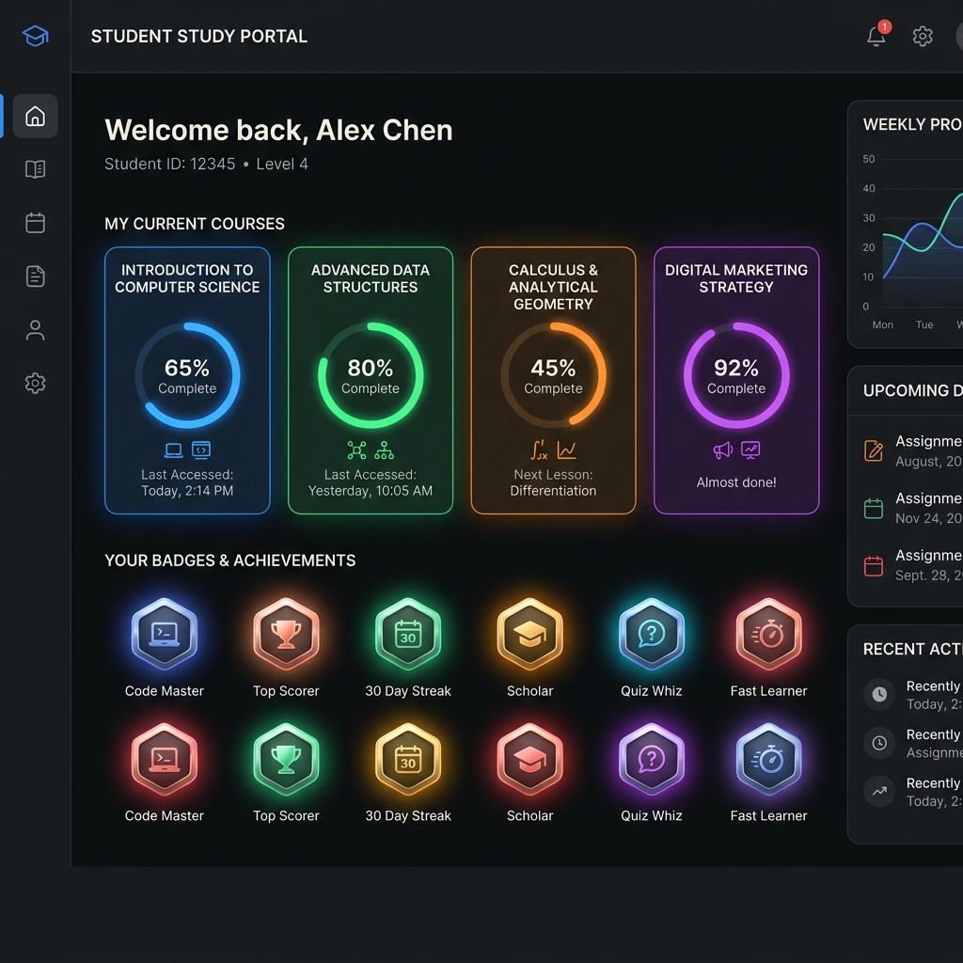Screen dimensions: 963x963
Task: Select the orange Top Scorer badge
Action: pyautogui.click(x=286, y=634)
